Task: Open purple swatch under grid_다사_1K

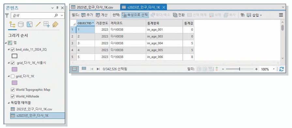Action: click(x=15, y=83)
